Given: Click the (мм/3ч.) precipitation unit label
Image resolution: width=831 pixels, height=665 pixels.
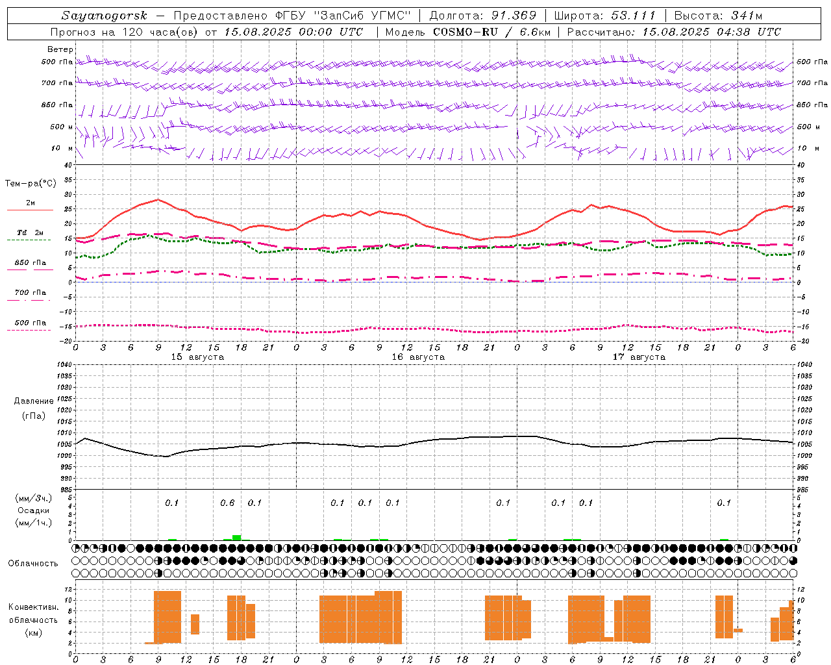Looking at the screenshot, I should click(x=34, y=498).
